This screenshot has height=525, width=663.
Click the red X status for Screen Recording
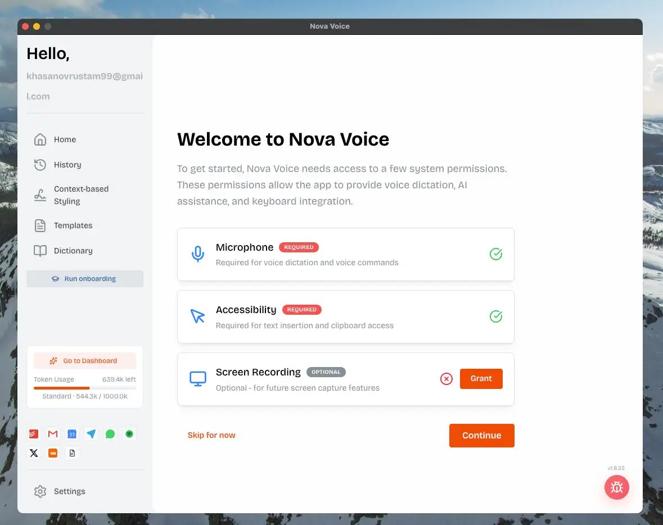[446, 379]
